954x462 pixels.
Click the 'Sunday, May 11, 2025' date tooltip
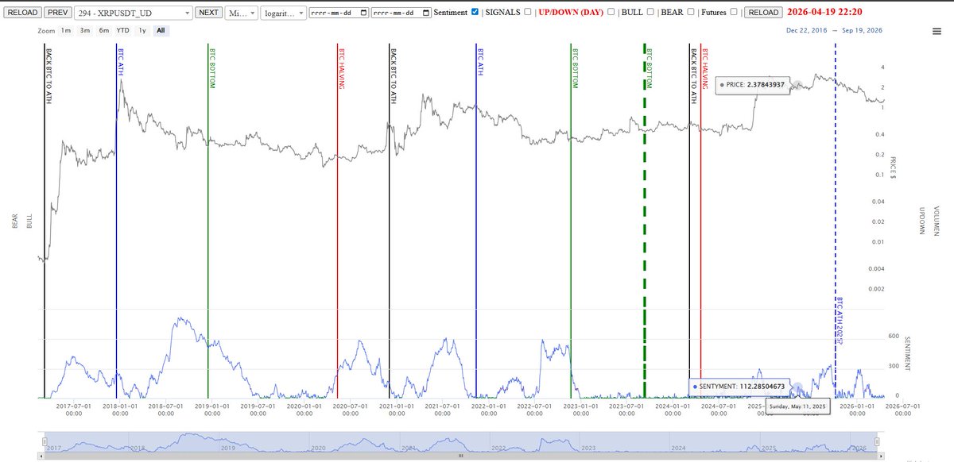(x=797, y=406)
